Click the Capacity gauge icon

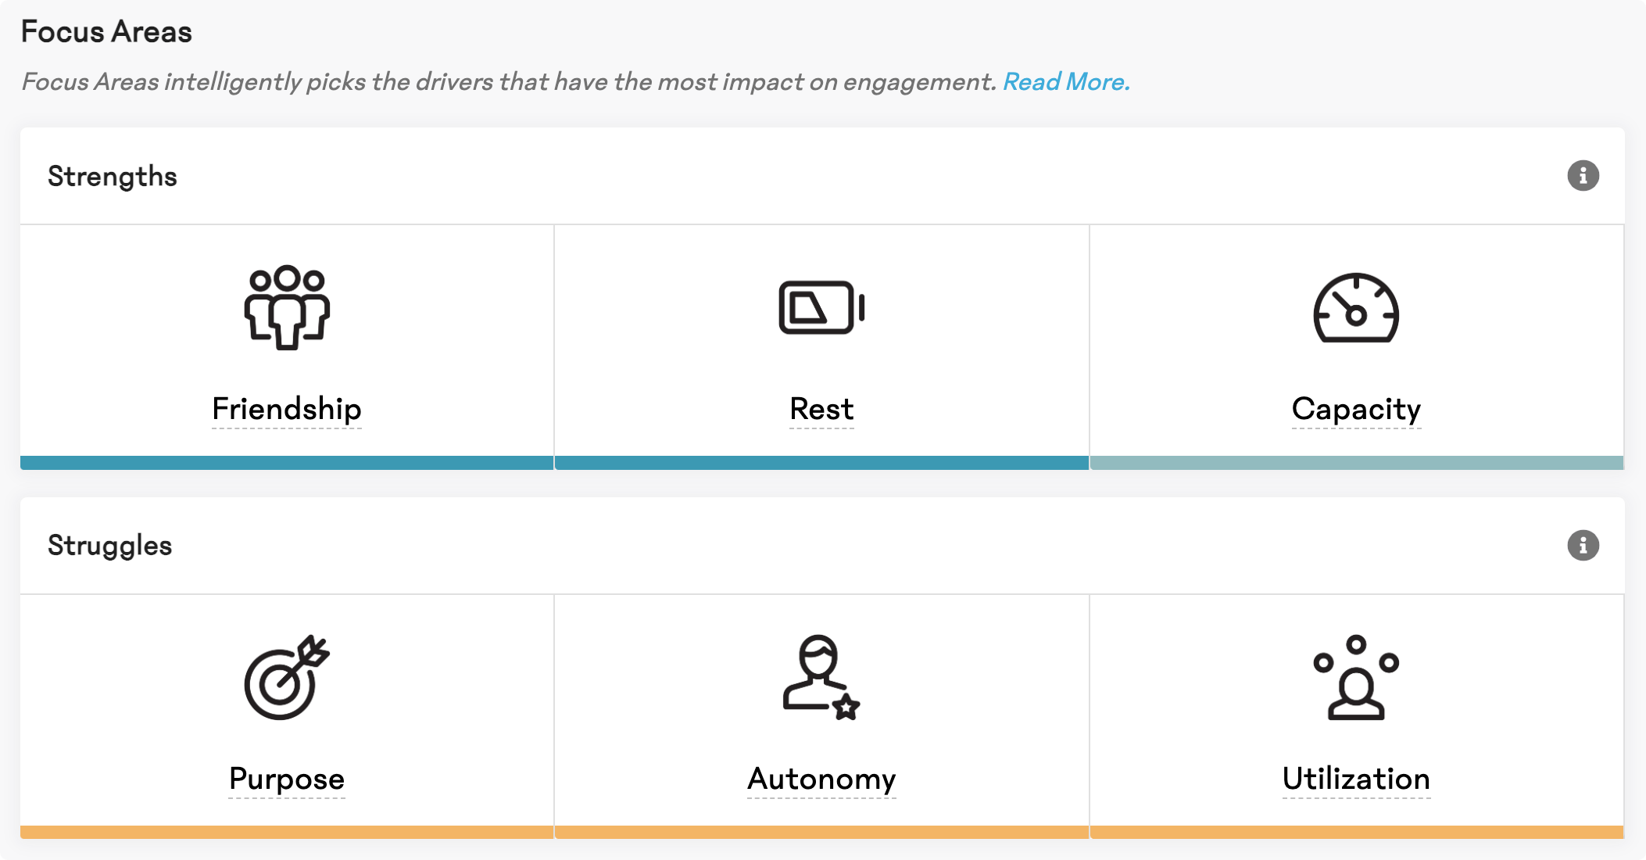1356,307
